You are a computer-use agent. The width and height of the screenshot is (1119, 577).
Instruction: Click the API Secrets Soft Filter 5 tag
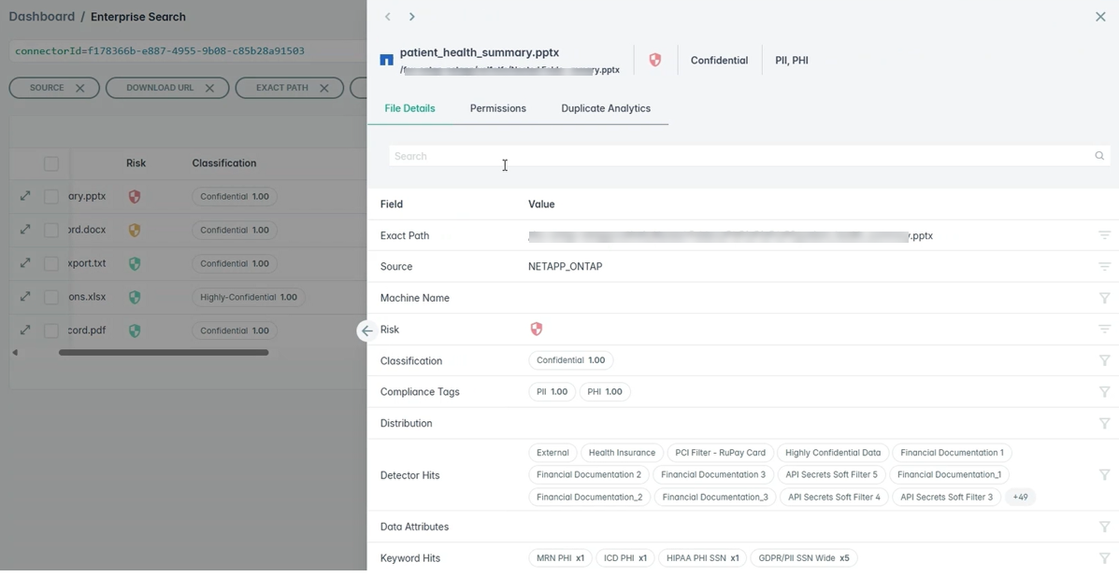pyautogui.click(x=831, y=474)
